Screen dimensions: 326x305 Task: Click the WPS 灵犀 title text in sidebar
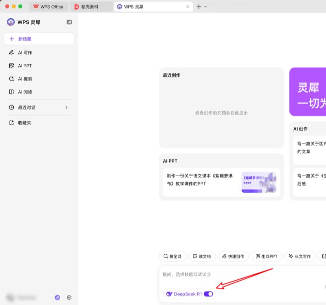pyautogui.click(x=29, y=22)
